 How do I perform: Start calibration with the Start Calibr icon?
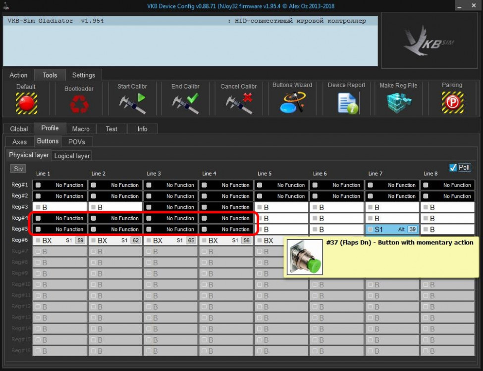coord(132,103)
